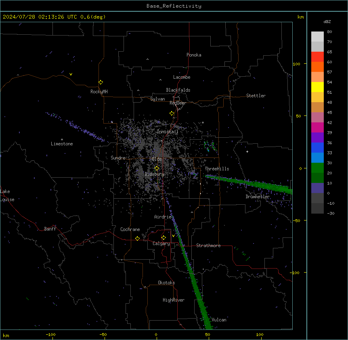Pick the blue 36-33 dBZ legend swatch
The width and height of the screenshot is (348, 340).
point(317,147)
